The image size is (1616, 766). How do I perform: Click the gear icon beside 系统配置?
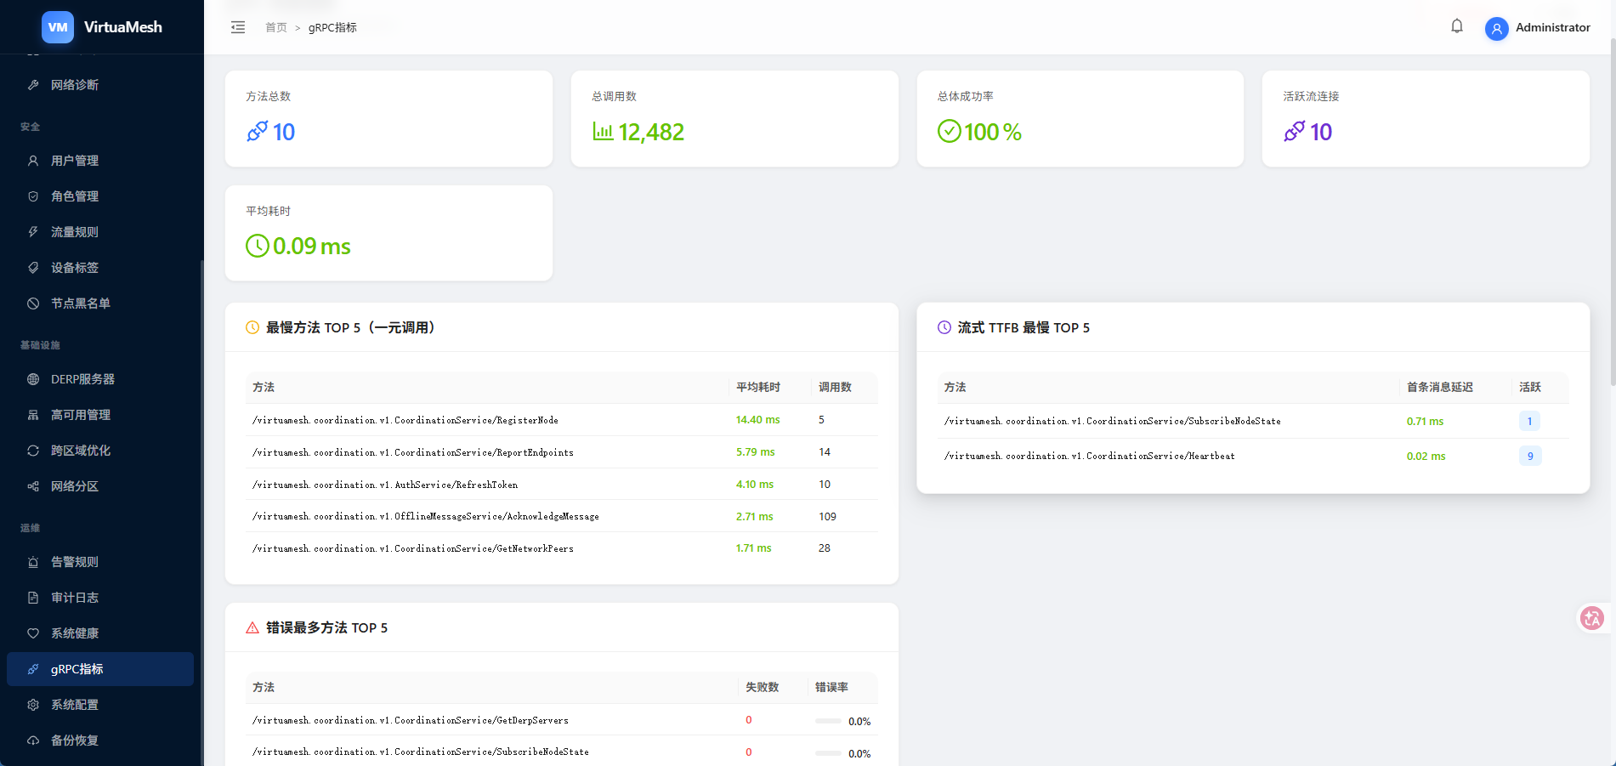(33, 705)
